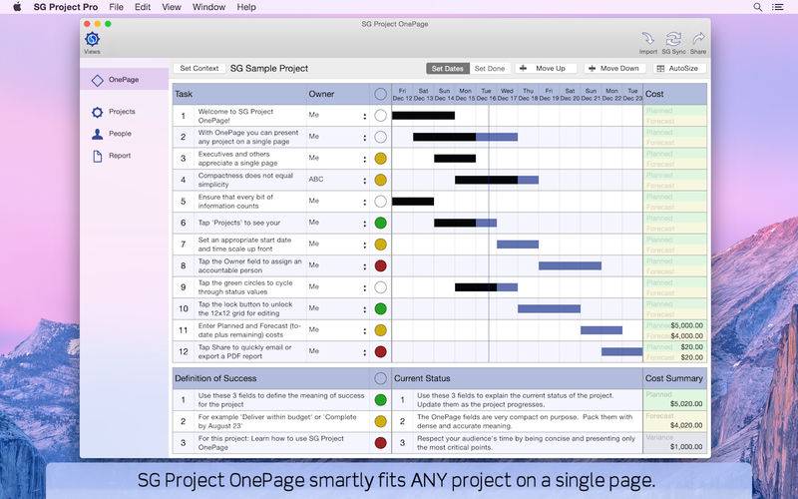Click Cost Summary planned $5,020.00
This screenshot has width=798, height=499.
click(686, 404)
